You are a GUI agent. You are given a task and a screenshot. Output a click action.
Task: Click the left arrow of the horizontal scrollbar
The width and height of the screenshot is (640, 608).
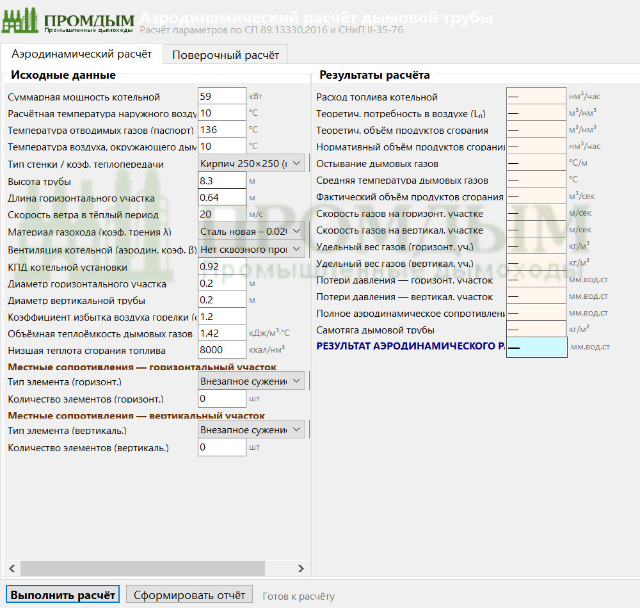click(x=11, y=568)
